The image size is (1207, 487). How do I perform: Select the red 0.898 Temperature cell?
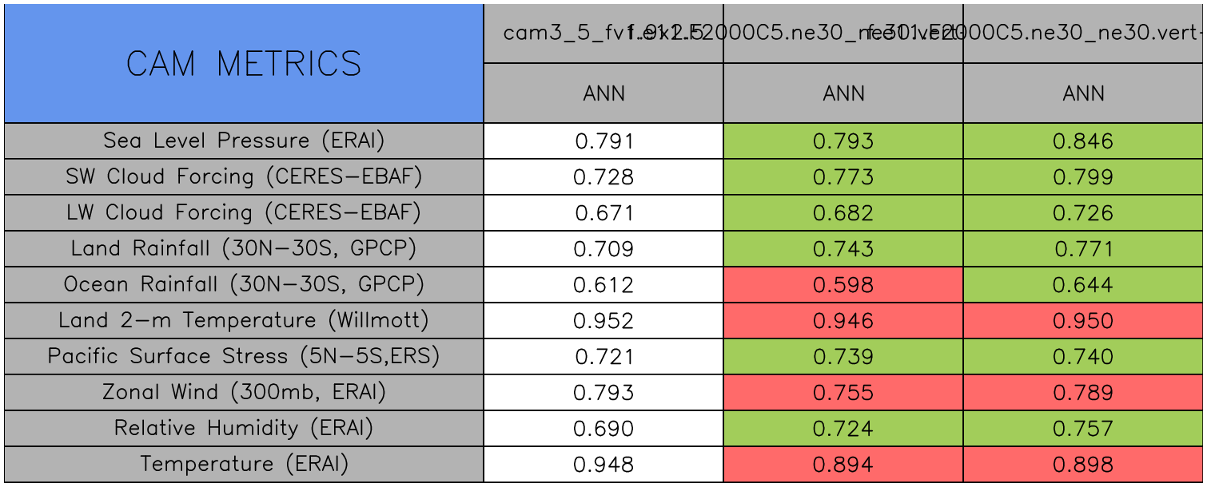(x=1083, y=465)
